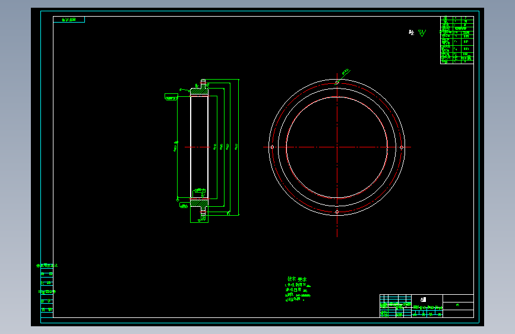Click the surface roughness triangle symbol
Viewport: 515px width, 334px height.
coord(422,33)
